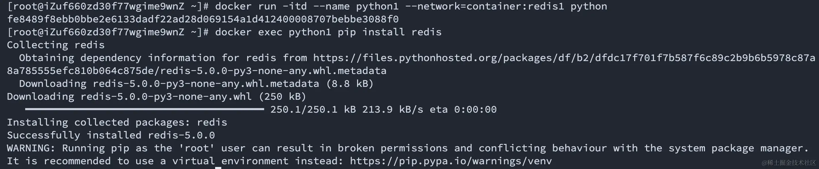The height and width of the screenshot is (169, 819).
Task: Click the '213.9 kB/s' download speed
Action: 392,110
